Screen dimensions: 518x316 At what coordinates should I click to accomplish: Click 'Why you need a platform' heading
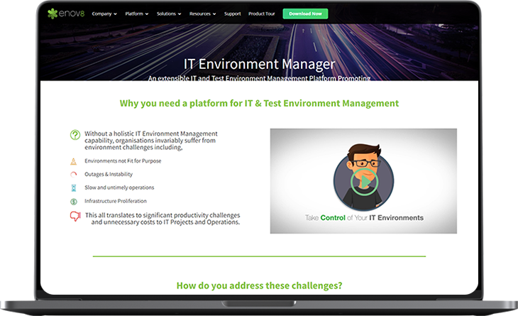click(x=259, y=104)
